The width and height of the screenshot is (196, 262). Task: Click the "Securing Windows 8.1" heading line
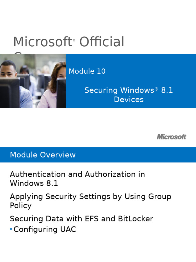click(x=129, y=90)
